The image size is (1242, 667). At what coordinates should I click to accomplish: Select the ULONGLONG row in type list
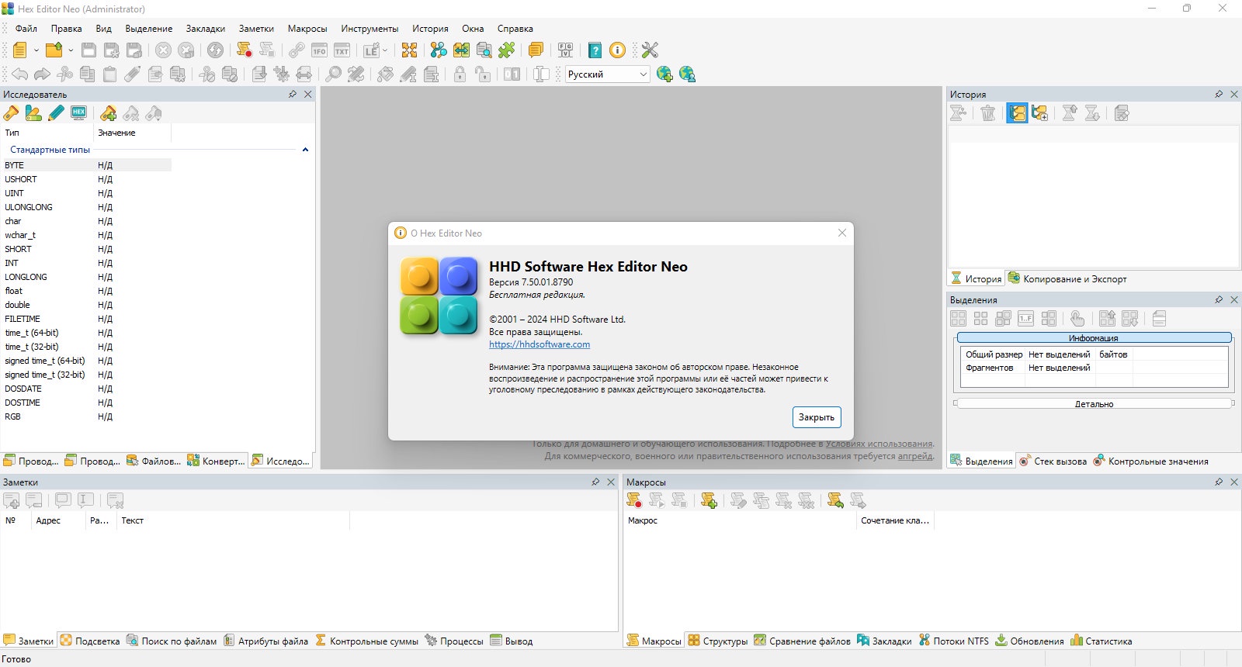click(x=86, y=207)
